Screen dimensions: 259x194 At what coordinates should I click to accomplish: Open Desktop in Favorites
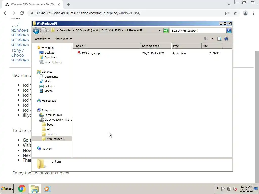click(x=49, y=53)
